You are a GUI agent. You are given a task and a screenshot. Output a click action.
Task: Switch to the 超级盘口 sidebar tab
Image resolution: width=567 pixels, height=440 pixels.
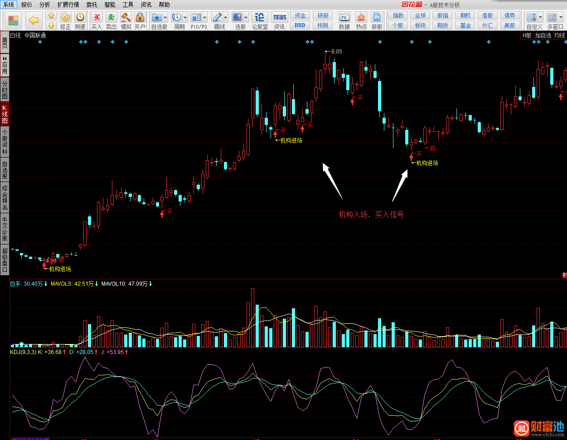click(5, 260)
